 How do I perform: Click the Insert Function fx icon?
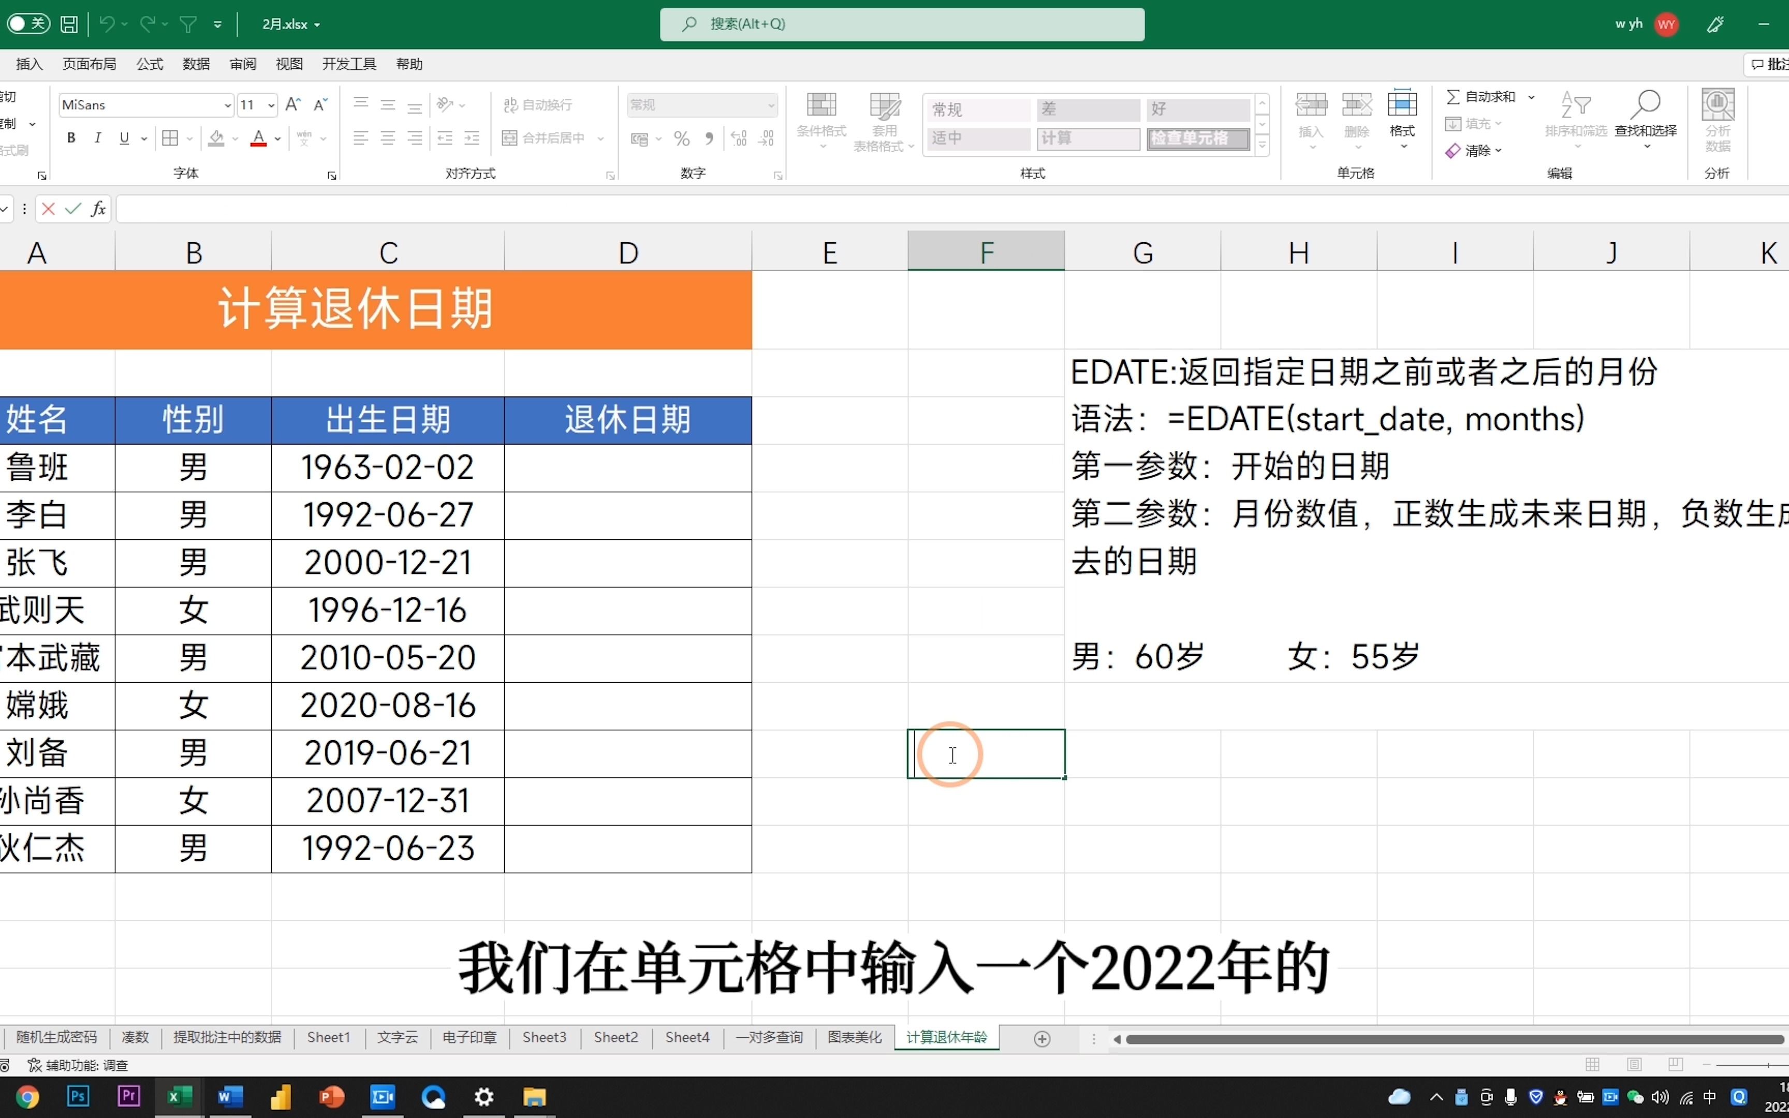pos(98,209)
